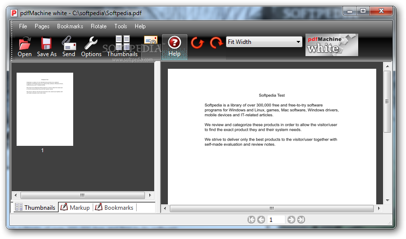Click thumbnail panel scroll right arrow
Image resolution: width=406 pixels, height=239 pixels.
click(150, 195)
